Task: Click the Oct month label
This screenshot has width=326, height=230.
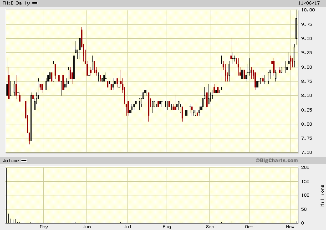Action: point(249,227)
